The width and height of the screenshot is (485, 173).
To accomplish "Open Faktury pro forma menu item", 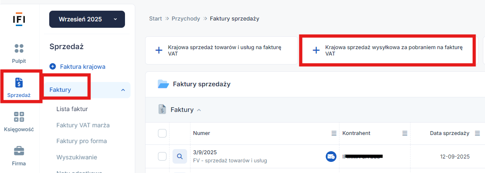I will coord(81,141).
